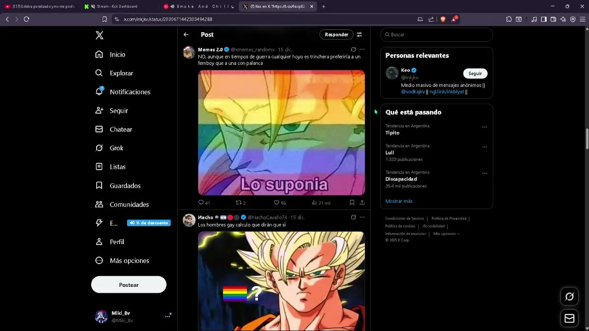Click Nacho profile avatar
Viewport: 589px width, 331px height.
point(189,220)
